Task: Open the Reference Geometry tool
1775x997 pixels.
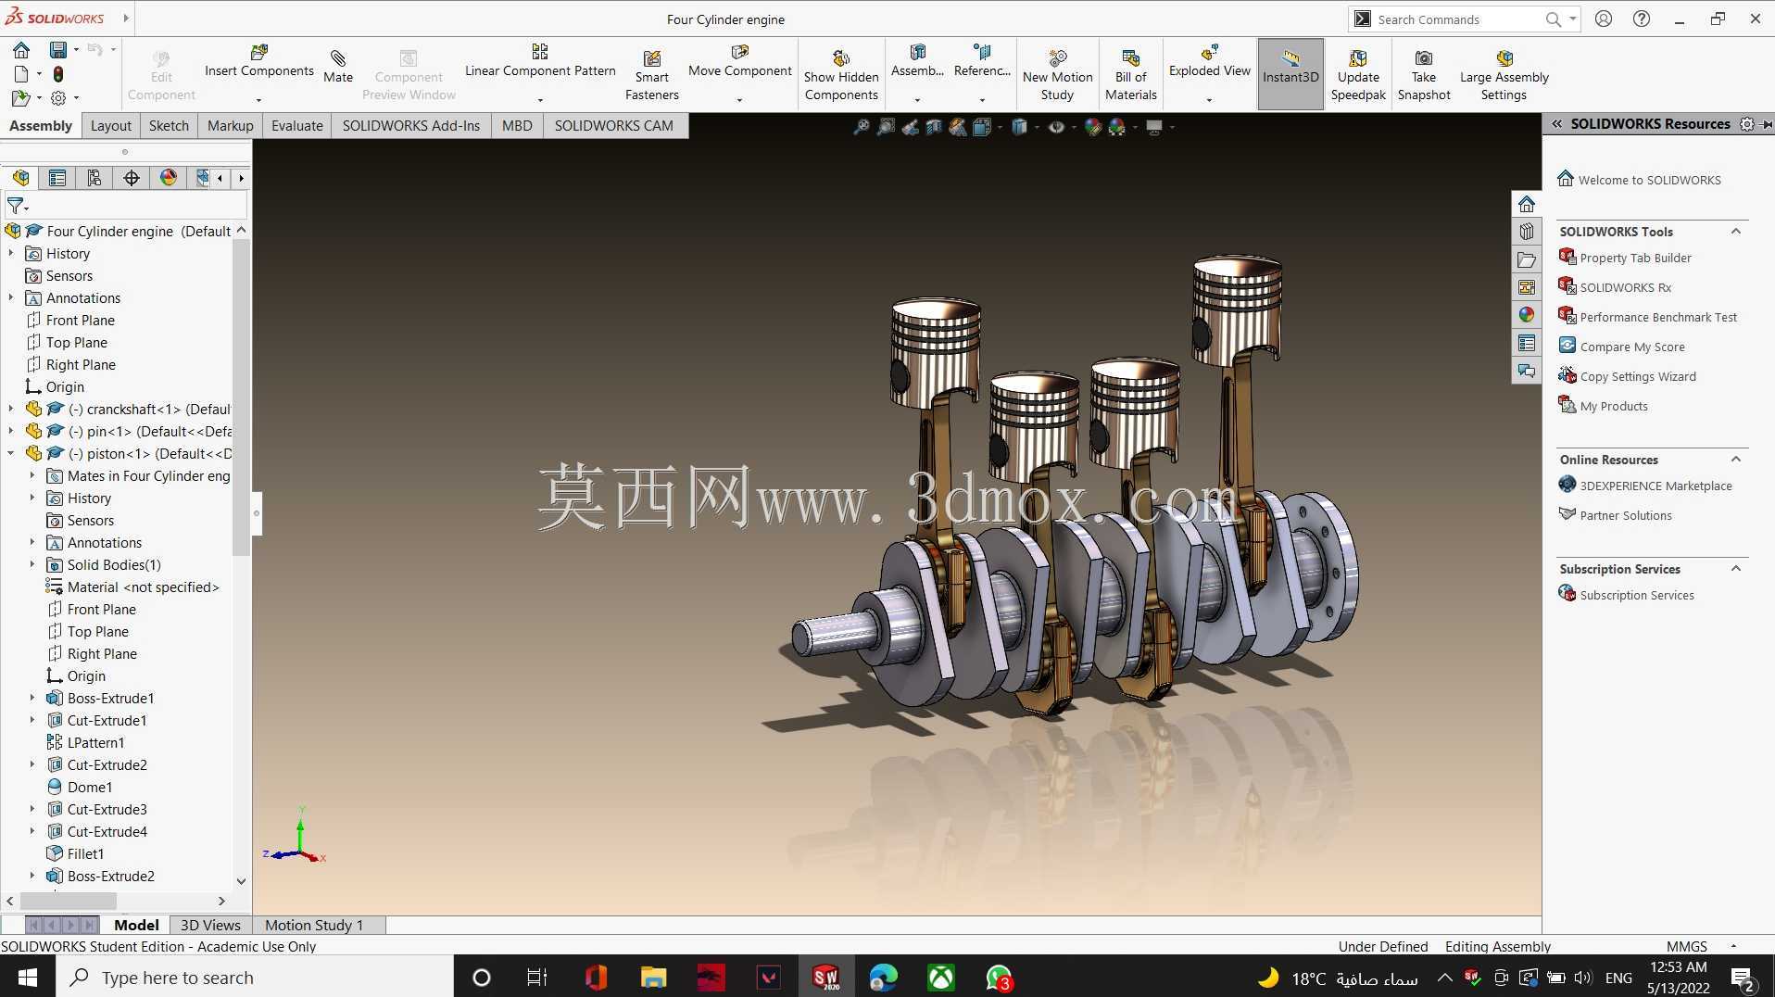Action: point(982,60)
